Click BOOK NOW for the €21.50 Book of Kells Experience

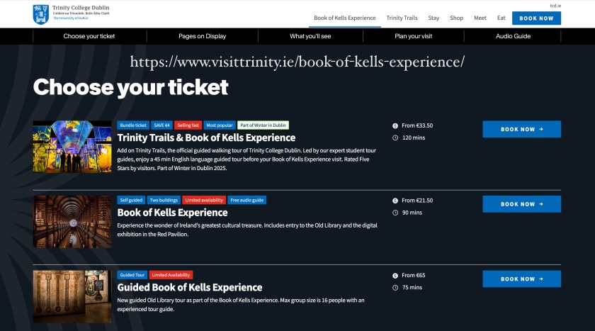click(521, 204)
